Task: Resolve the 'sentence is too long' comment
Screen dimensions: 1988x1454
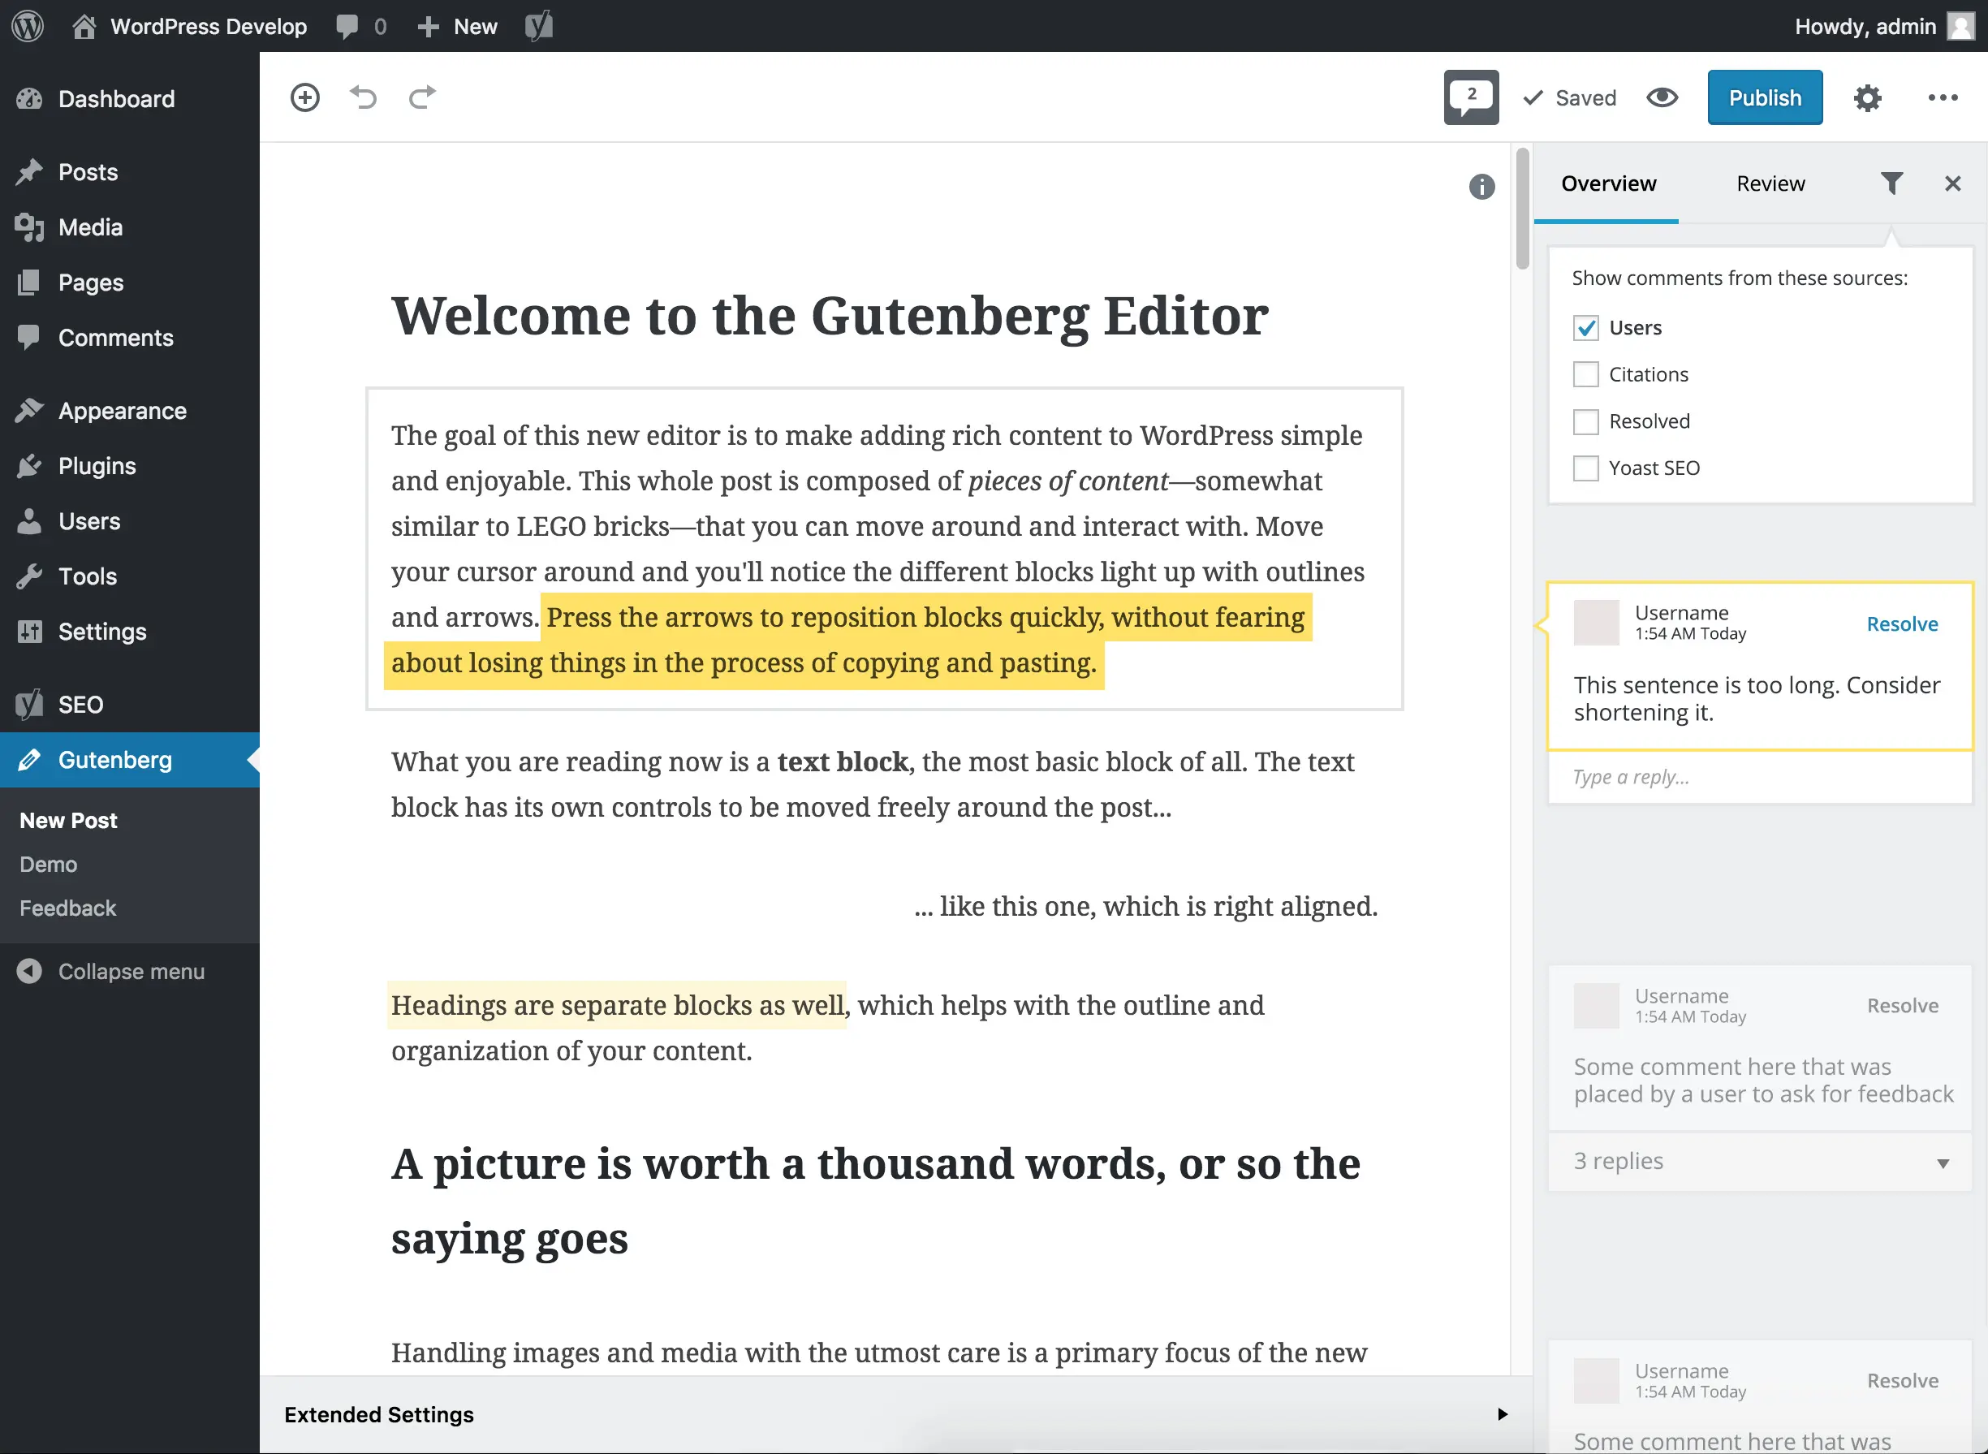Action: pos(1902,624)
